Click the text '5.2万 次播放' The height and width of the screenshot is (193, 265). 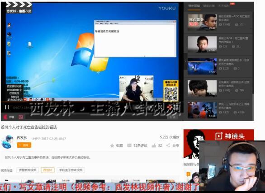point(170,137)
